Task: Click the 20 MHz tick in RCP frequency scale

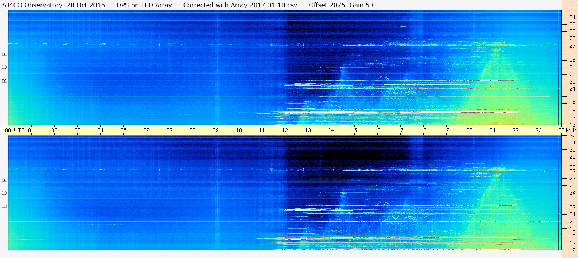Action: coord(572,96)
